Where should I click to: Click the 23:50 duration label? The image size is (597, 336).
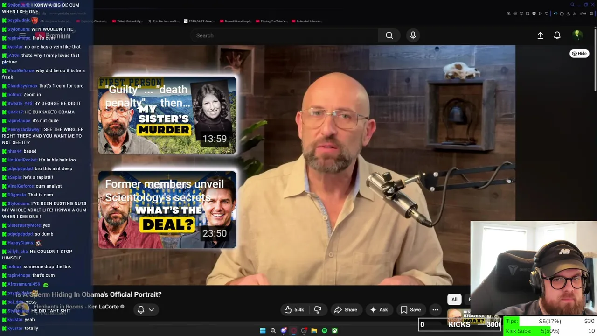[215, 233]
